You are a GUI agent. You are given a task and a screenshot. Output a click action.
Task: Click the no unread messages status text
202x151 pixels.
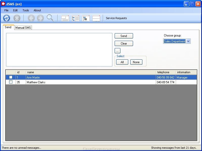click(21, 148)
